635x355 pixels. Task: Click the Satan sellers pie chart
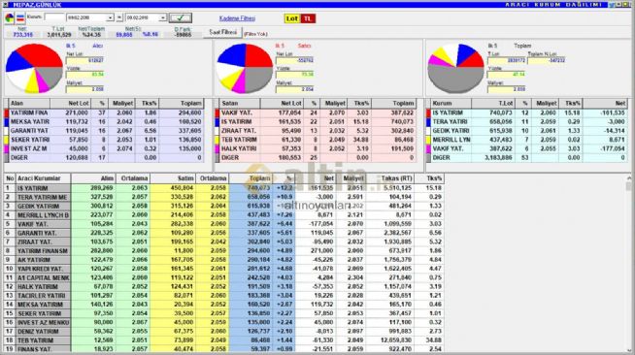pyautogui.click(x=245, y=68)
